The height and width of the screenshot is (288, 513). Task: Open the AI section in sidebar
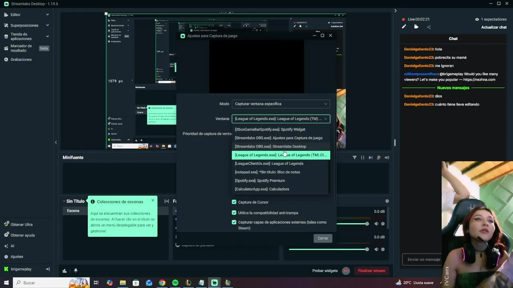point(12,246)
